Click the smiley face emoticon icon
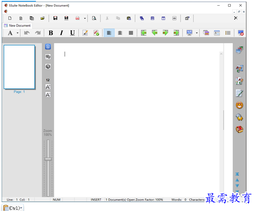 [x=239, y=105]
